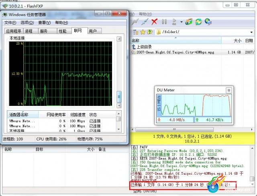This screenshot has width=257, height=196.
Task: Click down arrow of the log scrollbar
Action: pos(252,184)
